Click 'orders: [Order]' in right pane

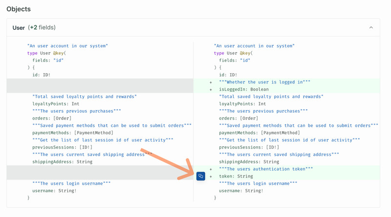(x=239, y=118)
